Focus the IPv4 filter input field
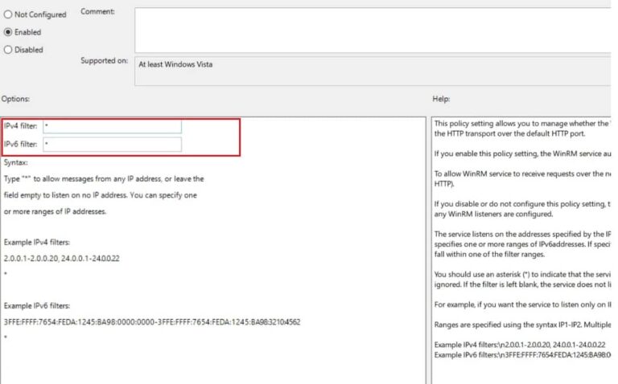Image resolution: width=618 pixels, height=384 pixels. pyautogui.click(x=113, y=127)
